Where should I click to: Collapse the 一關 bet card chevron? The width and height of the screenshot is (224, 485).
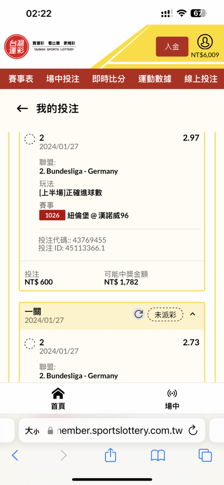point(192,314)
